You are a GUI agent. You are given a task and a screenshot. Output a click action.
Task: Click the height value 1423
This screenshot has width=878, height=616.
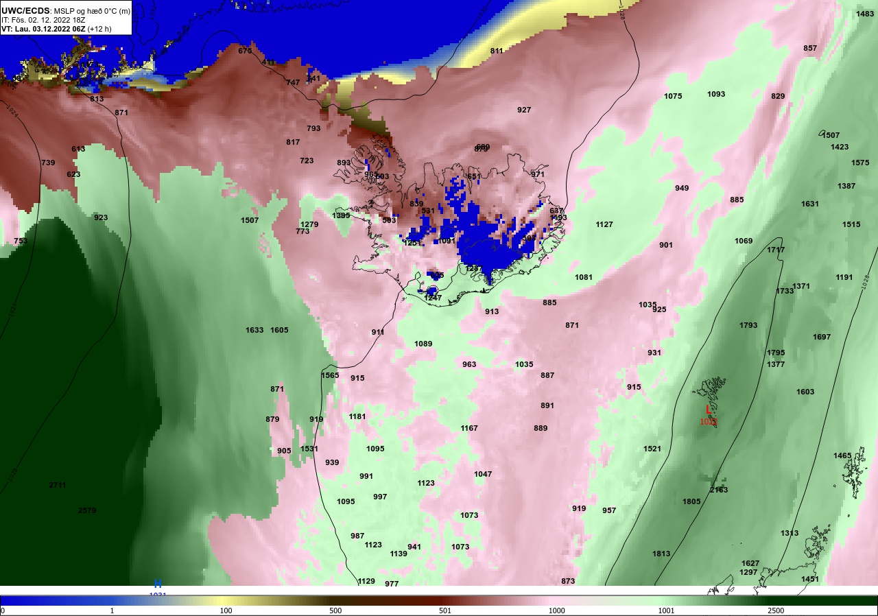(840, 147)
